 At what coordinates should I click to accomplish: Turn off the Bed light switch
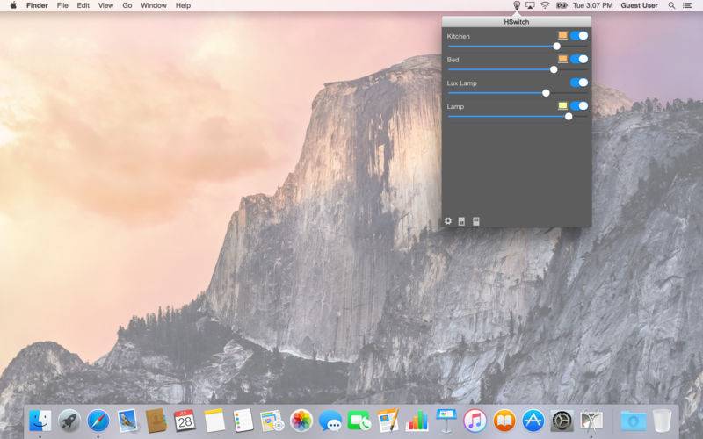coord(579,59)
